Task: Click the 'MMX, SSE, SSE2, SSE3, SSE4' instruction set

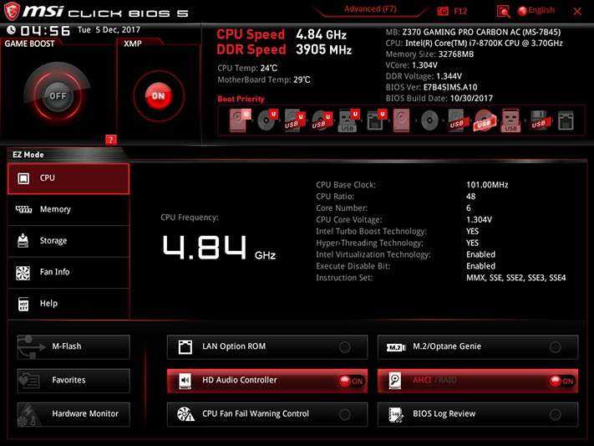Action: [516, 278]
